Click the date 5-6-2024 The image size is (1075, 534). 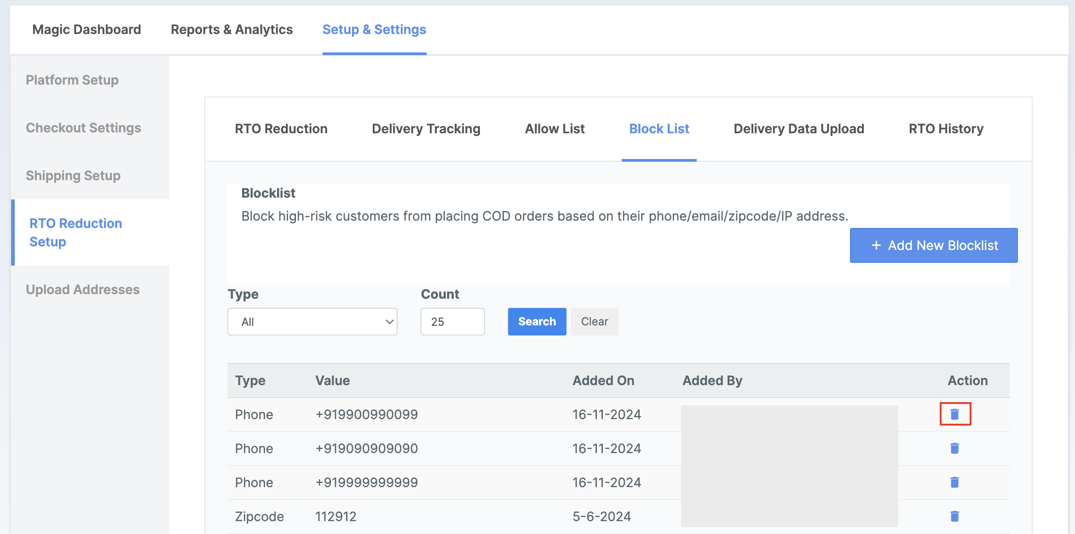pyautogui.click(x=601, y=517)
